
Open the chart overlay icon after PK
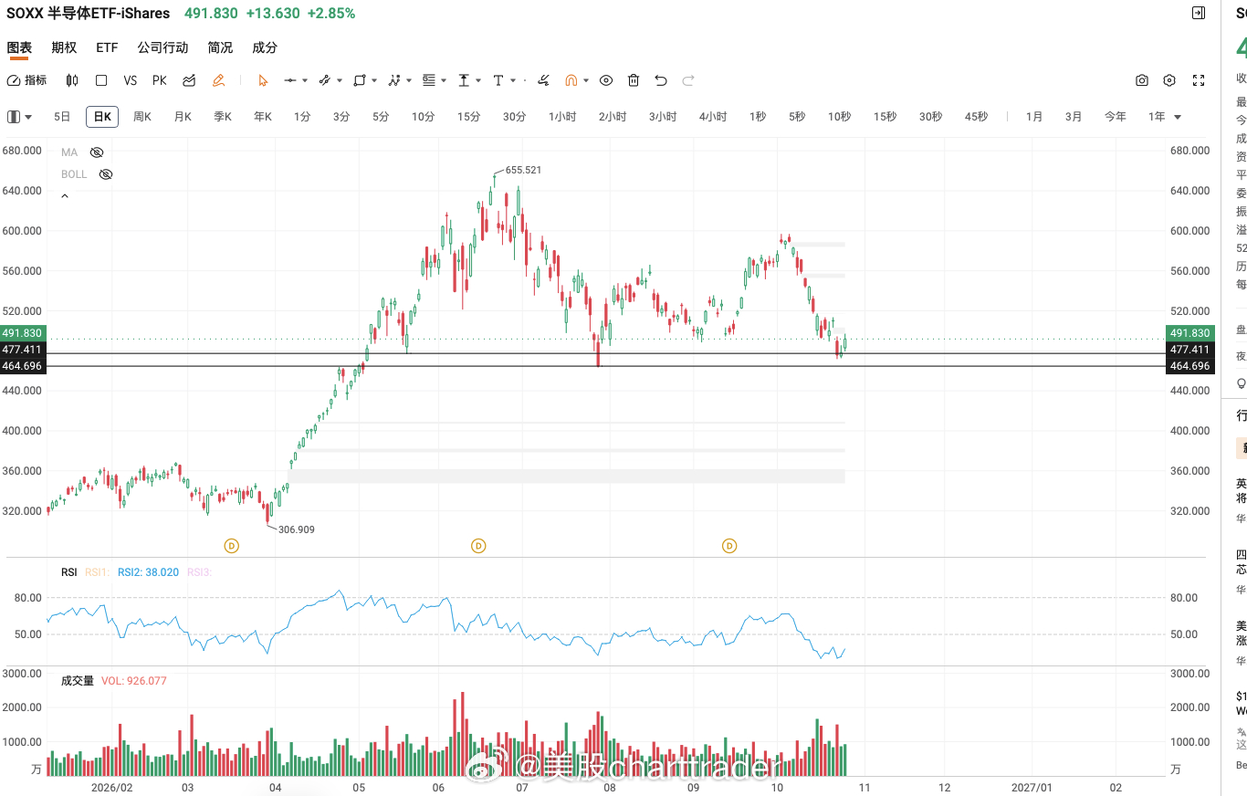[189, 80]
